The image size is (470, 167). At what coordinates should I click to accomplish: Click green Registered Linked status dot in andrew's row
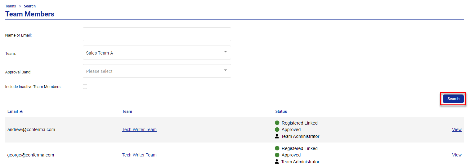tap(277, 123)
